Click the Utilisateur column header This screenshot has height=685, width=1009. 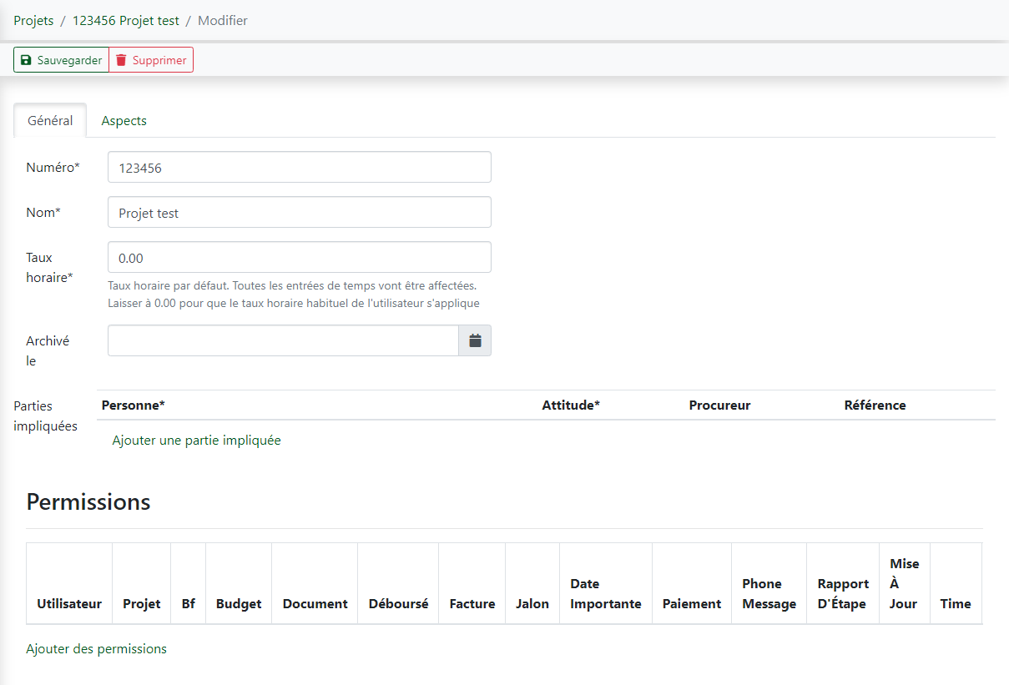click(68, 603)
